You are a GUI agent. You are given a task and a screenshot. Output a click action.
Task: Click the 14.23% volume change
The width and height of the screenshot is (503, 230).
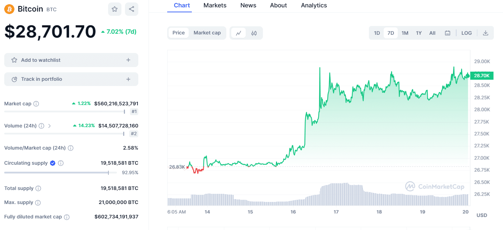[84, 126]
